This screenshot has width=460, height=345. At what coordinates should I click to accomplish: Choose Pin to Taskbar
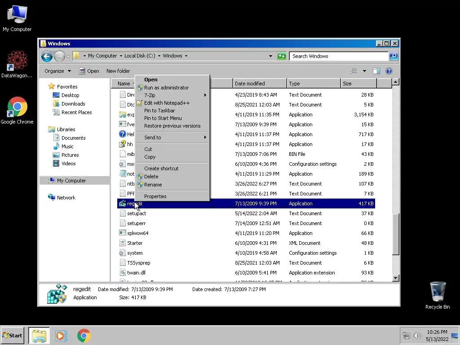pyautogui.click(x=172, y=111)
